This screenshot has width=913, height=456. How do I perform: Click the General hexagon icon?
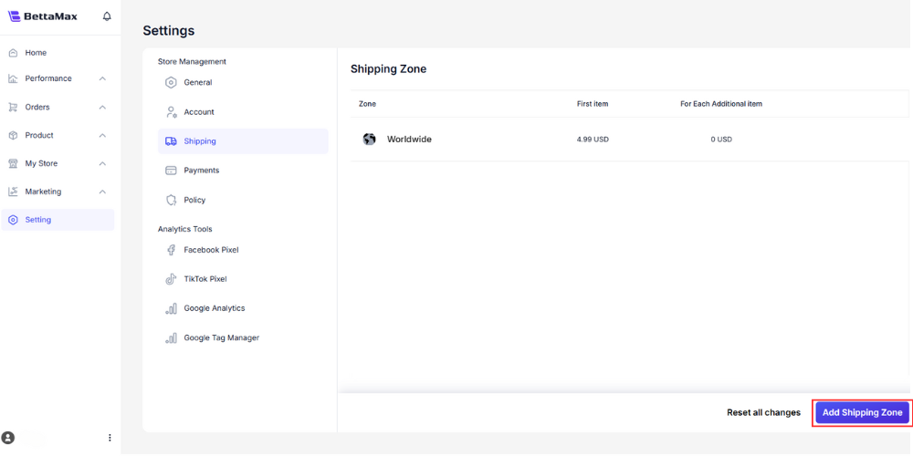[171, 83]
